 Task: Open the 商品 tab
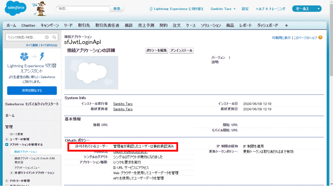(230, 25)
